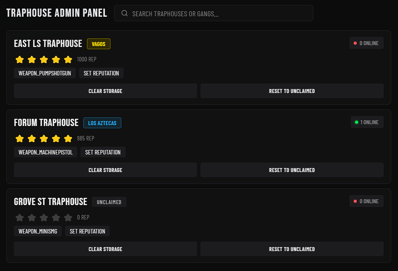Viewport: 398px width, 271px height.
Task: Clear Storage of East LS Traphouse
Action: tap(105, 91)
